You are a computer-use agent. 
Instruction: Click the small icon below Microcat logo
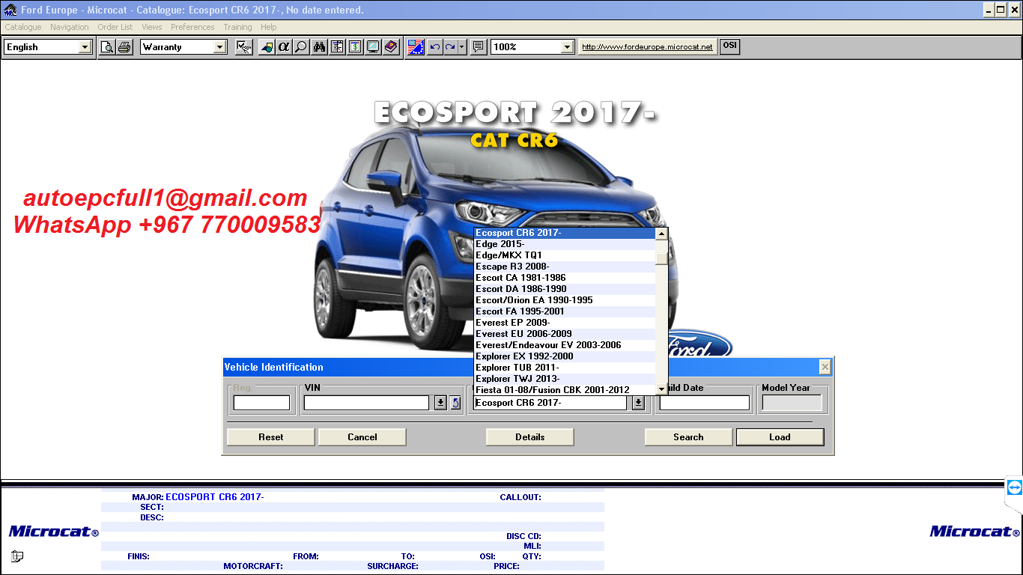point(16,556)
